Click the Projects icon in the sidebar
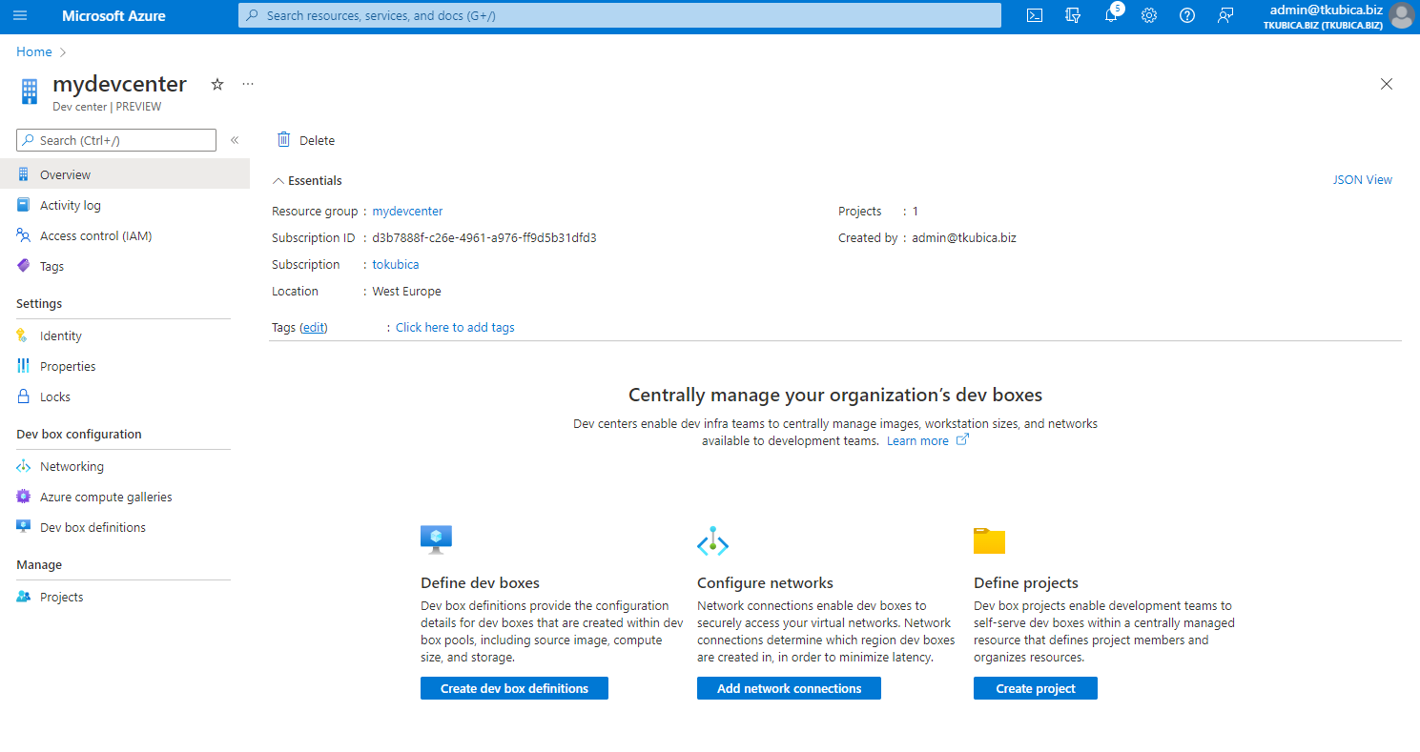Screen dimensions: 1420x752 tap(24, 597)
